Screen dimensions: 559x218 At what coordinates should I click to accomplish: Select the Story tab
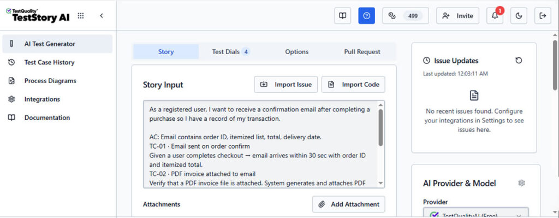click(166, 52)
